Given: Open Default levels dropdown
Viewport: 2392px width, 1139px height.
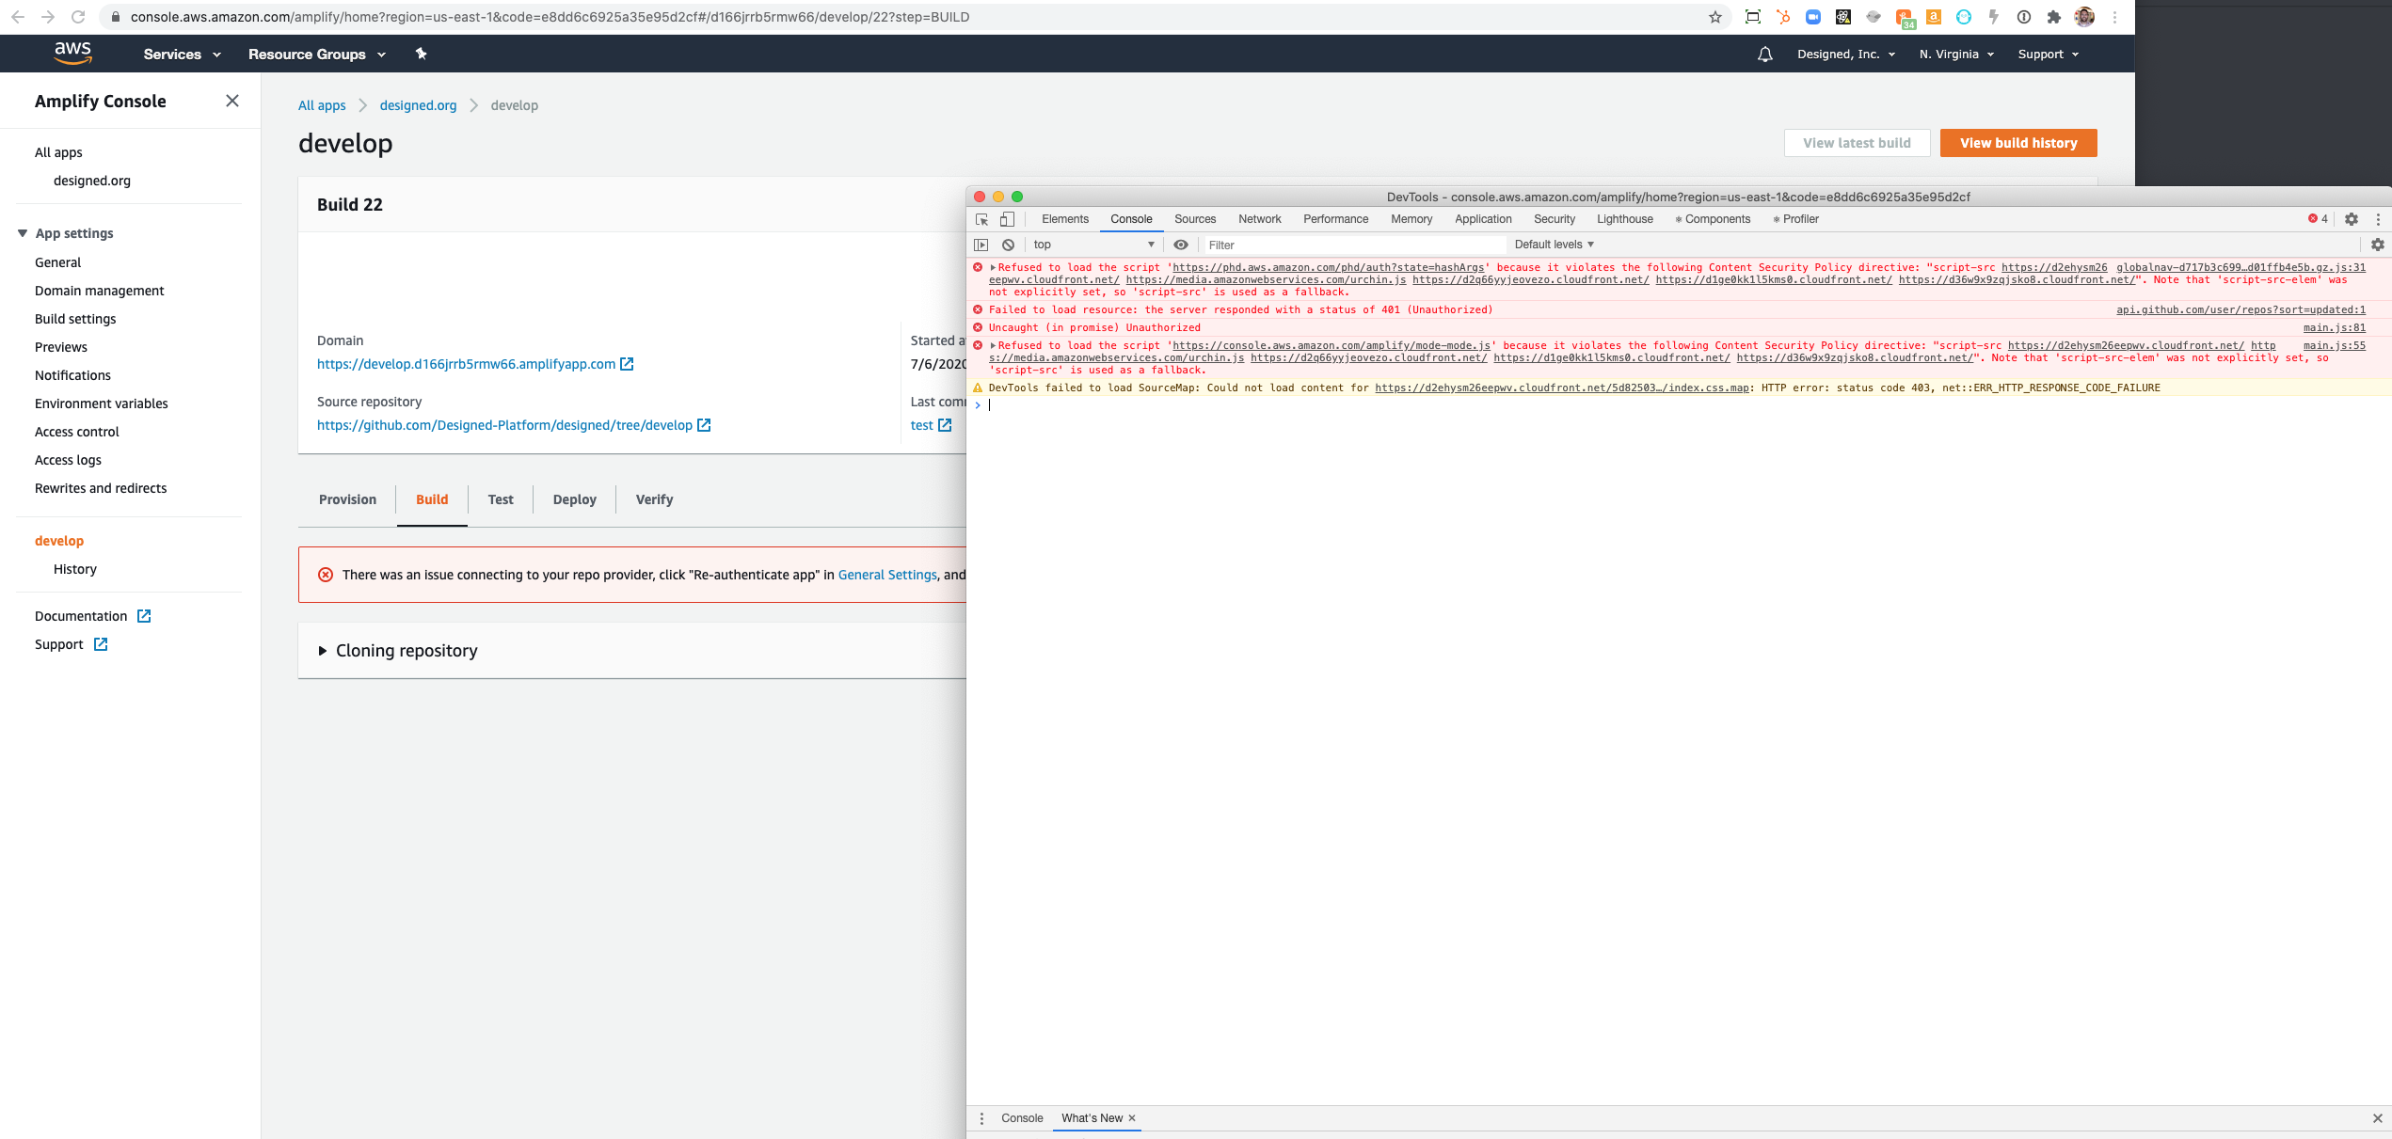Looking at the screenshot, I should coord(1555,245).
